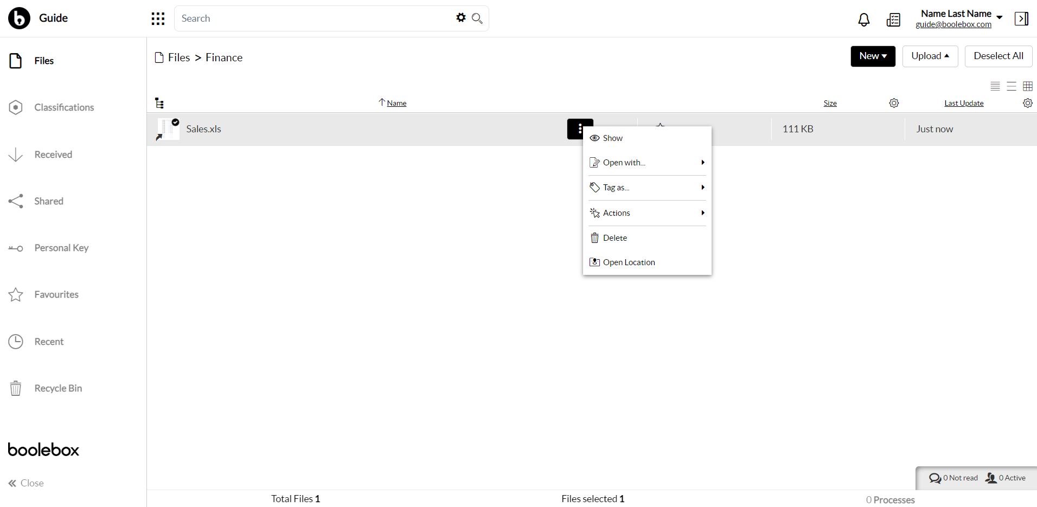
Task: Switch to grid view
Action: 1028,86
